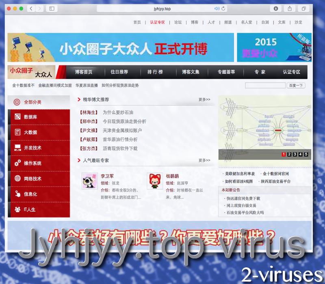Open the article 为什么要炒石油
This screenshot has width=325, height=284.
(x=118, y=112)
